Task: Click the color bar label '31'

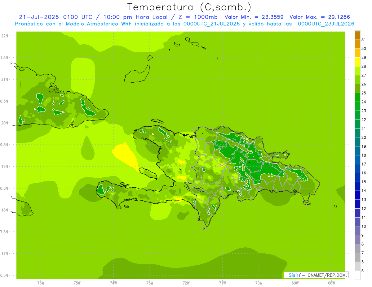Action: tap(364, 40)
